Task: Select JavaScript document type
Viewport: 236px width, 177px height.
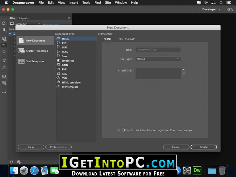Action: [x=76, y=60]
